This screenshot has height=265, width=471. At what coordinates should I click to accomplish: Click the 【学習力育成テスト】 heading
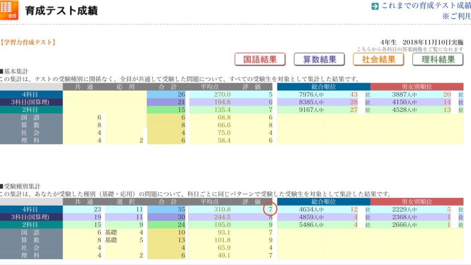[x=28, y=42]
